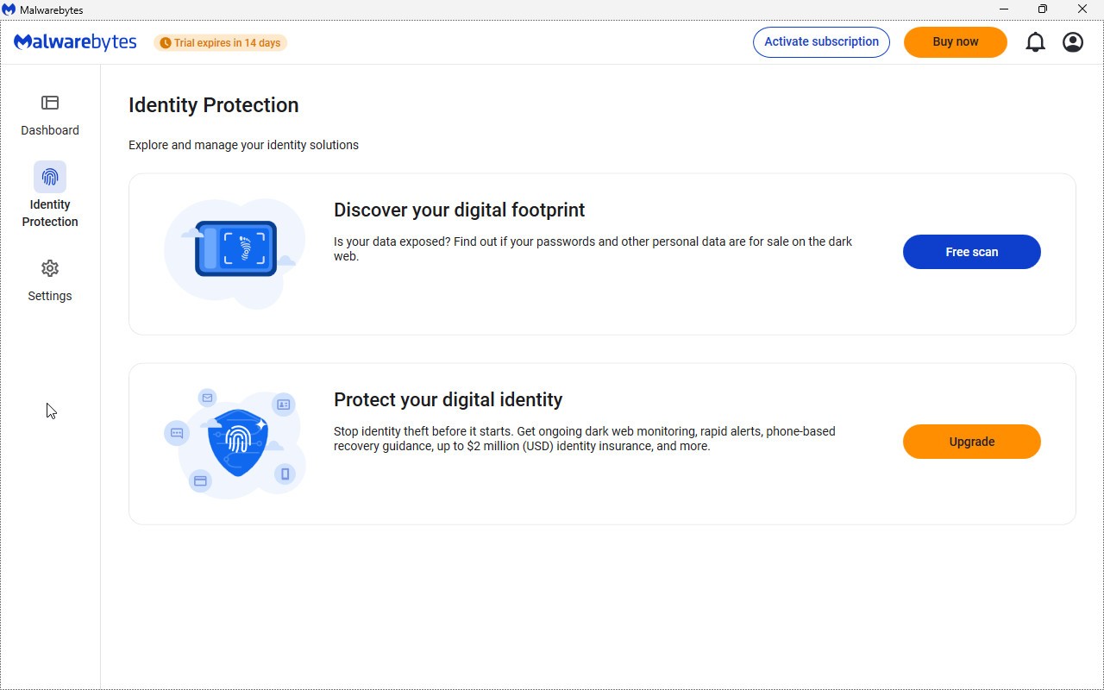1104x690 pixels.
Task: Click the digital footprint scanner illustration
Action: click(x=235, y=249)
